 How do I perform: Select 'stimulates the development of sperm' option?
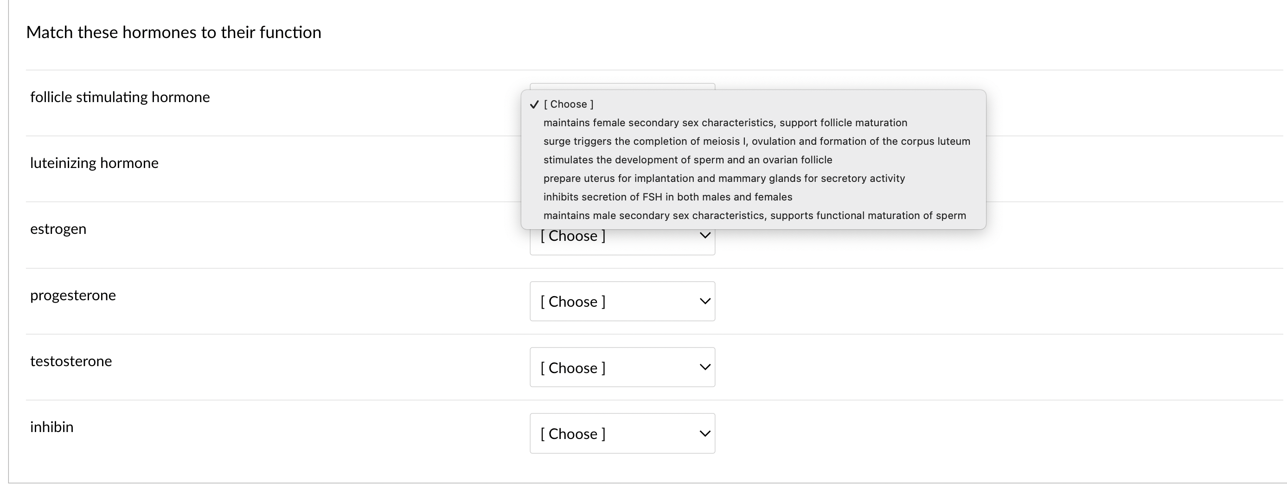[x=687, y=160]
